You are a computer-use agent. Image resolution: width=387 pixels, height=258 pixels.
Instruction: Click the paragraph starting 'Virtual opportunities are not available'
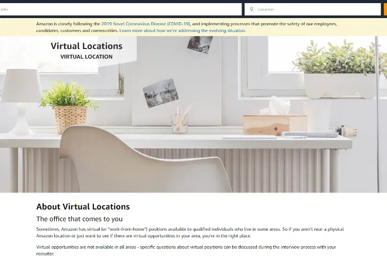(186, 250)
